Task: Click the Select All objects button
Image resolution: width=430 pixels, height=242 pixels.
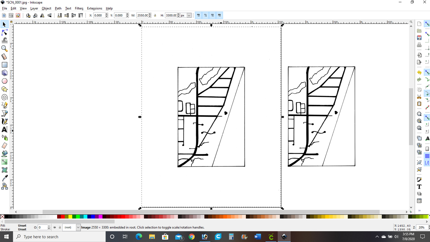Action: point(4,15)
